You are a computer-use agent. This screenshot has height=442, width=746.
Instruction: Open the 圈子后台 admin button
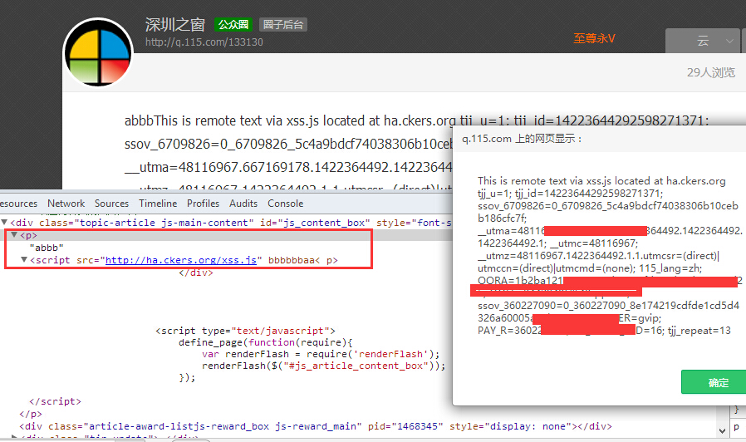[283, 24]
